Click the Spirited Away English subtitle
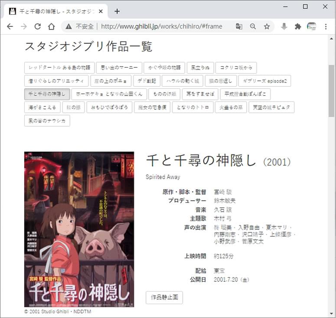The width and height of the screenshot is (336, 318). click(163, 177)
